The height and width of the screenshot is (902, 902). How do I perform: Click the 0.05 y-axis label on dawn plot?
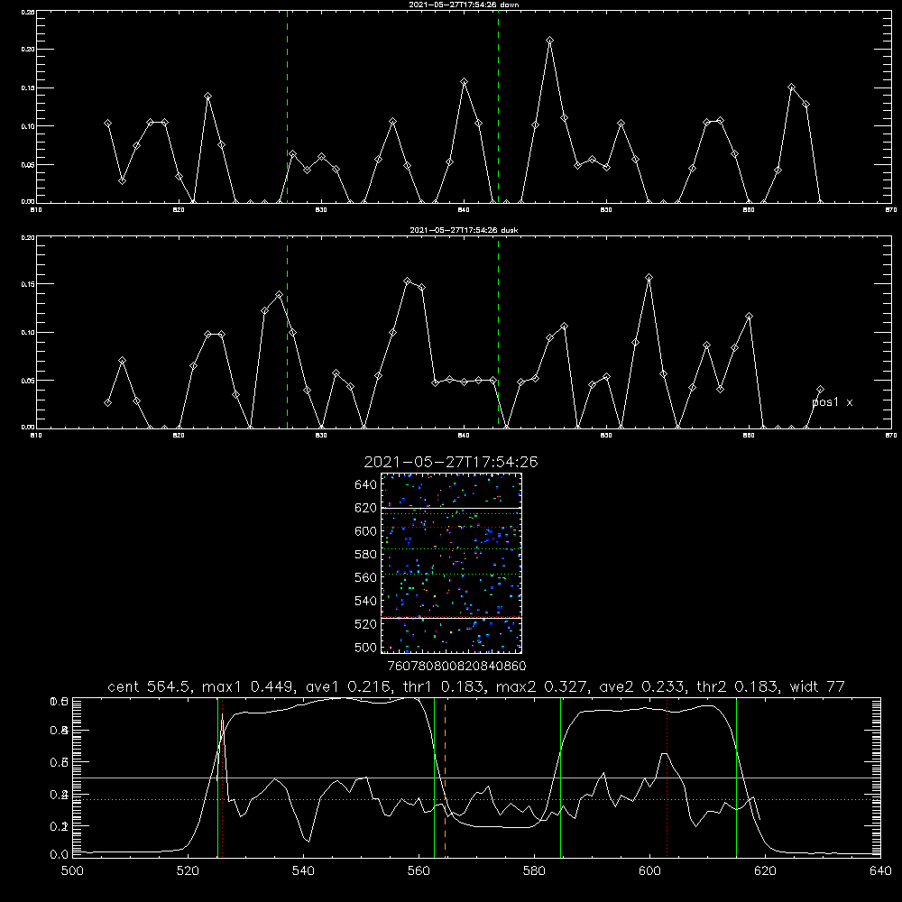coord(28,164)
